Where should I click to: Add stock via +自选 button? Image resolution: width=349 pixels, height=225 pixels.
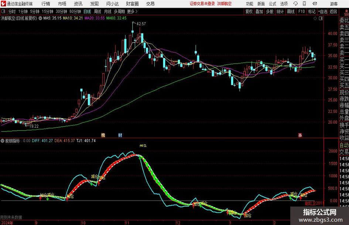(x=323, y=11)
